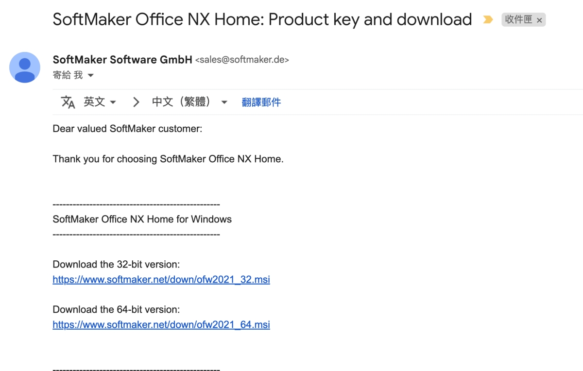
Task: Open the 中文（繁體）target language dropdown
Action: [189, 102]
